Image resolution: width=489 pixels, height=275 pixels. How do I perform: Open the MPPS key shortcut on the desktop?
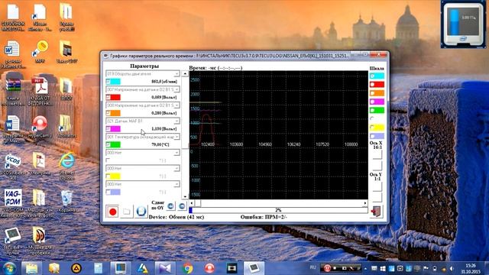click(x=40, y=51)
